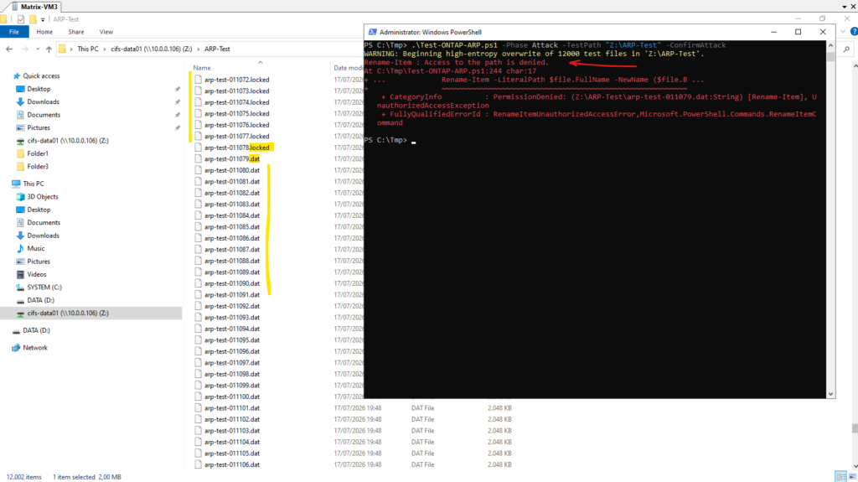Select file arp-test-011106.dat

(232, 464)
